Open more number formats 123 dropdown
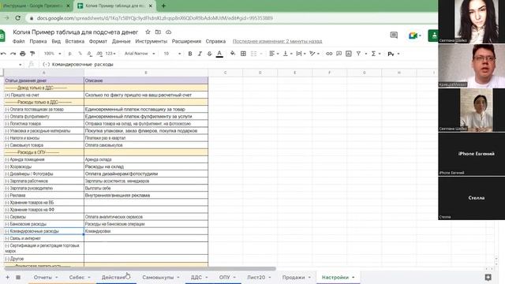The image size is (505, 284). click(x=110, y=54)
